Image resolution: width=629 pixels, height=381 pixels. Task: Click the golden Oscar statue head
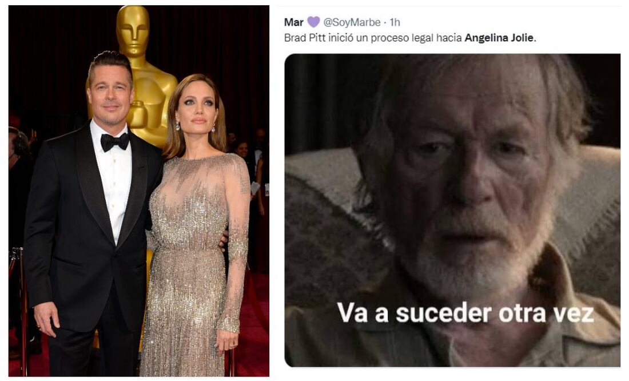[x=133, y=30]
